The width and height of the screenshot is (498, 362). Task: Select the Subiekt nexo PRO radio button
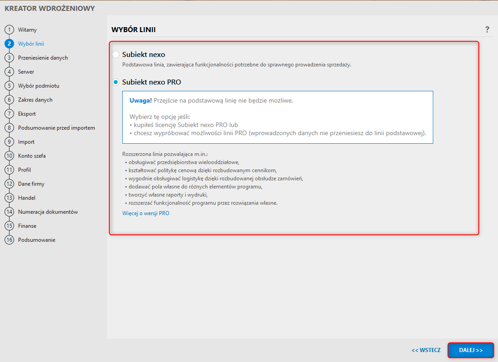point(116,82)
